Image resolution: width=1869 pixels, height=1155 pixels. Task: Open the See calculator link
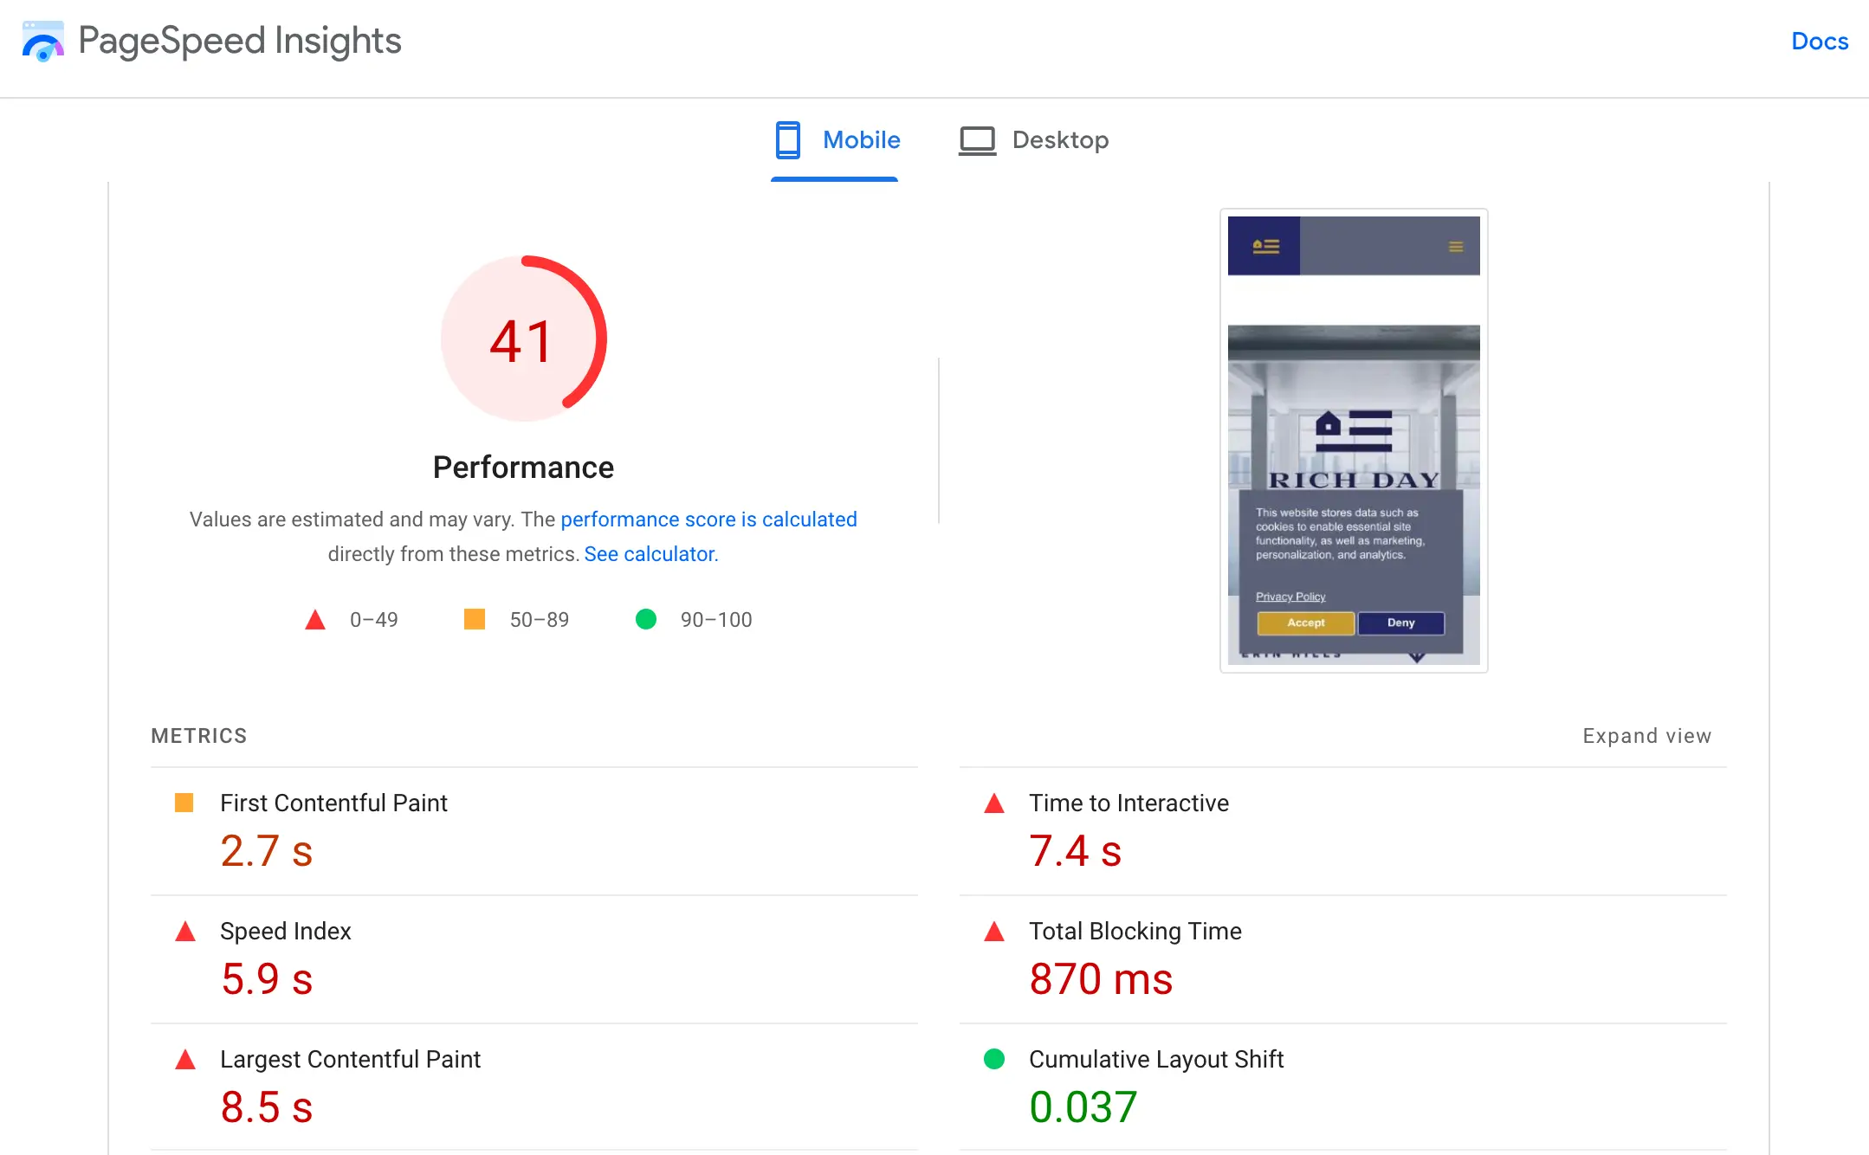(x=651, y=554)
